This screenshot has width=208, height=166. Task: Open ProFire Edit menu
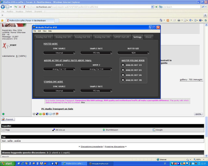click(x=39, y=31)
